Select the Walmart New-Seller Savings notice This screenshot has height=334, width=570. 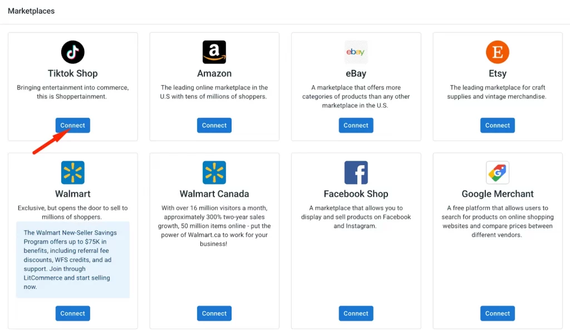point(72,260)
